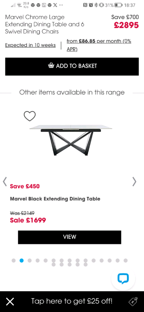Open the £86.85 per month finance link

tap(99, 45)
